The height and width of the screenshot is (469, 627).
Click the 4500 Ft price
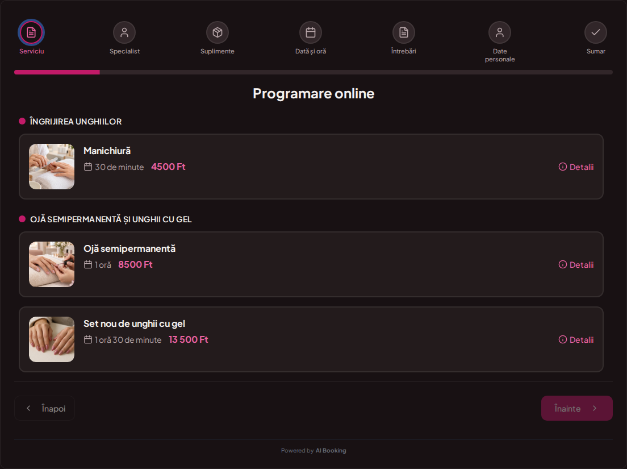pos(168,167)
